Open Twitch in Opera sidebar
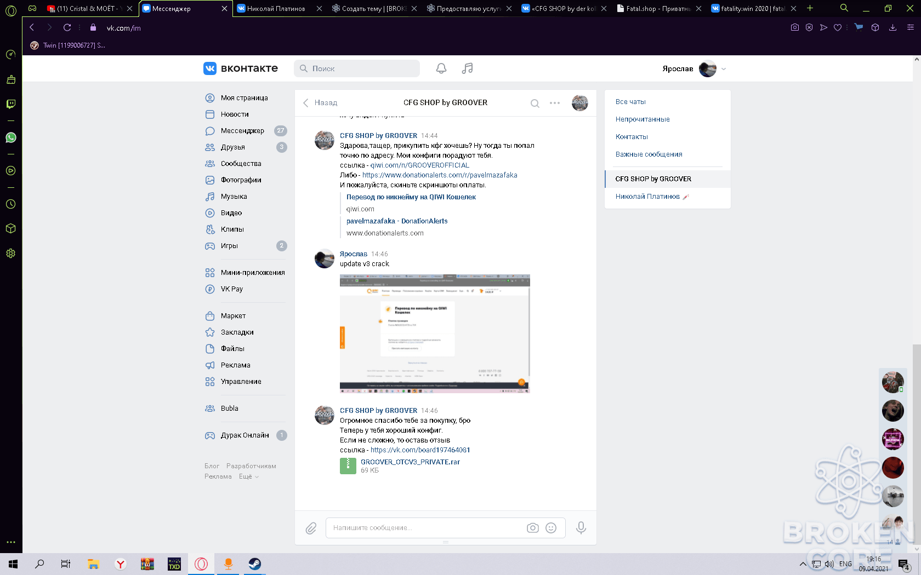The width and height of the screenshot is (921, 575). pos(10,104)
